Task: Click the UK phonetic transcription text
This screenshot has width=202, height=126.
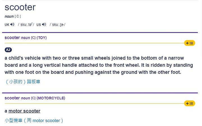Action: 26,24
